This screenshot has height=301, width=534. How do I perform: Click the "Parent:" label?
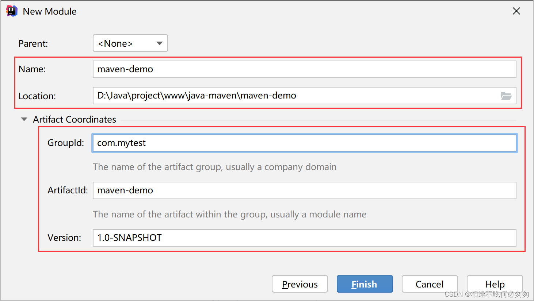[33, 43]
